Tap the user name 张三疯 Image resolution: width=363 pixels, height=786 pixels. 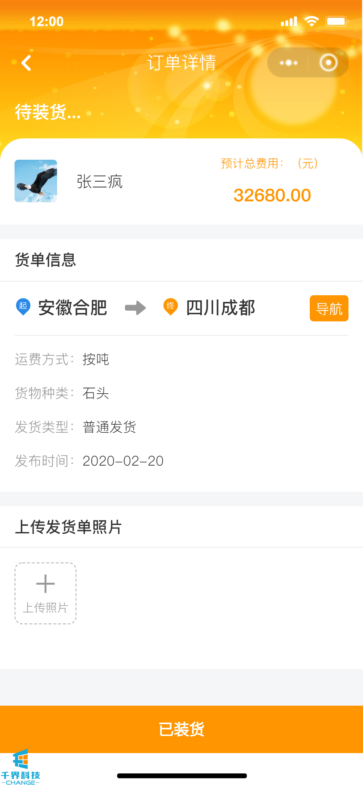(100, 182)
